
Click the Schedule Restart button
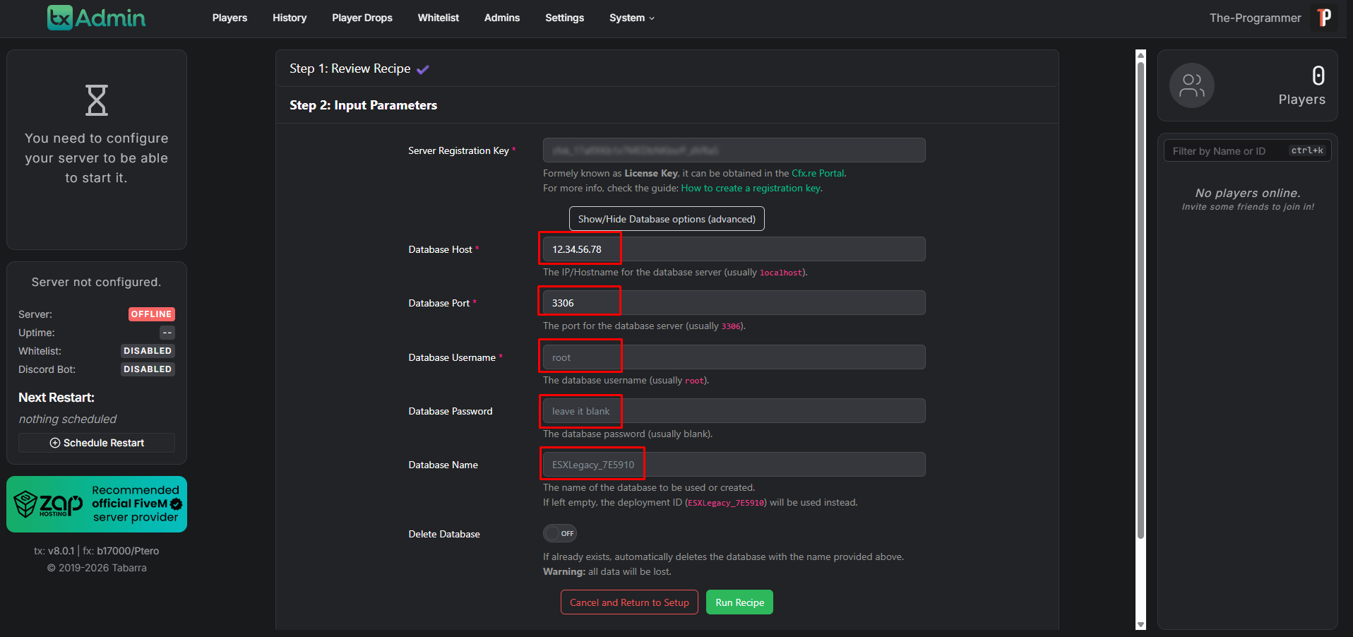[x=97, y=443]
